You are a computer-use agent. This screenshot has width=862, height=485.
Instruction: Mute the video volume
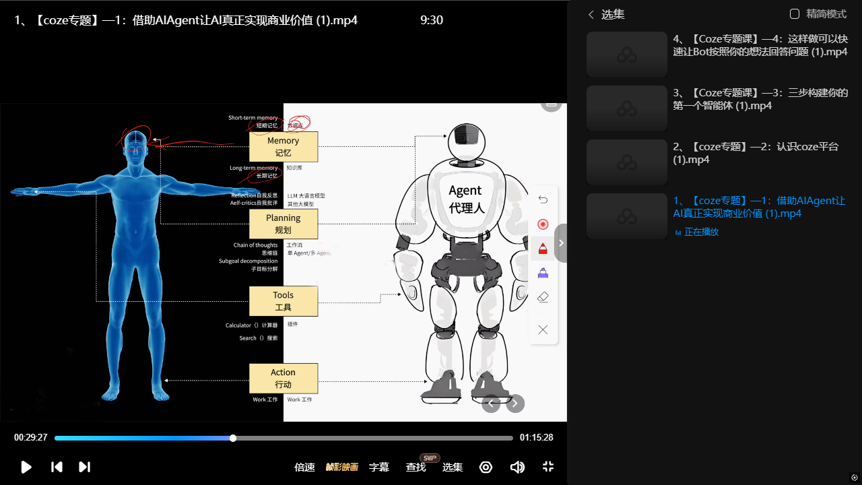click(x=517, y=467)
